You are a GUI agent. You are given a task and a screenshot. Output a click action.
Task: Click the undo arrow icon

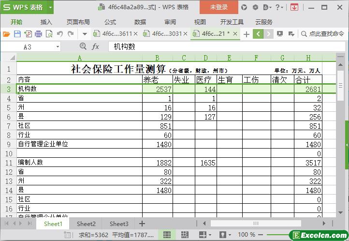pyautogui.click(x=60, y=34)
